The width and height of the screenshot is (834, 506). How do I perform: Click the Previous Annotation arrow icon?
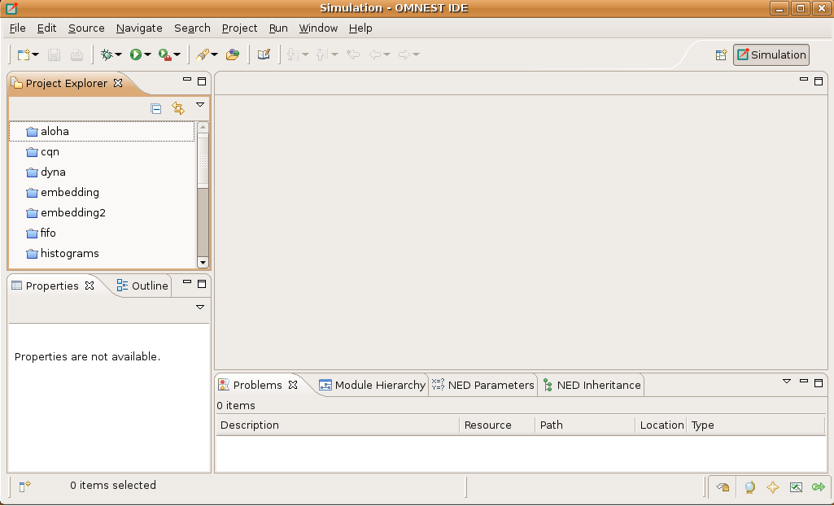(321, 55)
